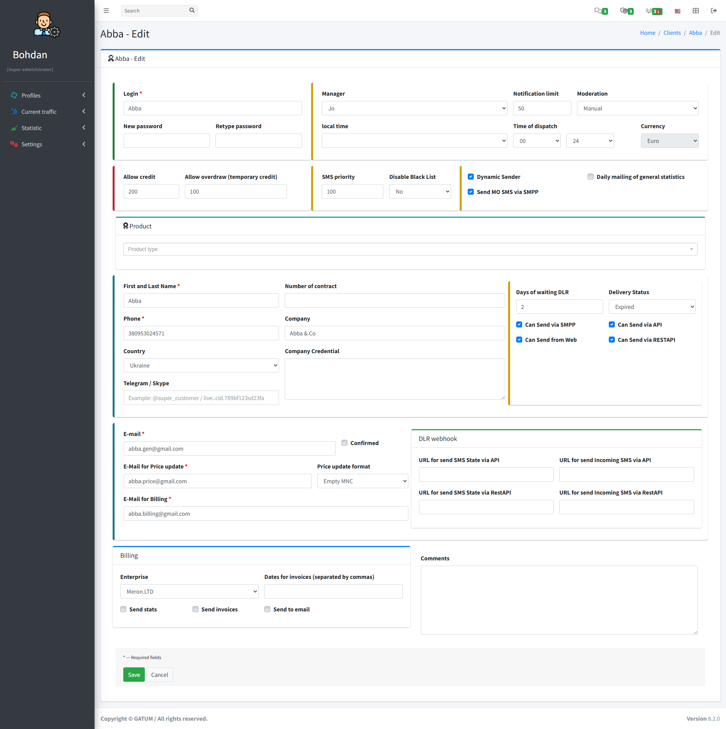
Task: Go to Clients breadcrumb link
Action: point(672,33)
